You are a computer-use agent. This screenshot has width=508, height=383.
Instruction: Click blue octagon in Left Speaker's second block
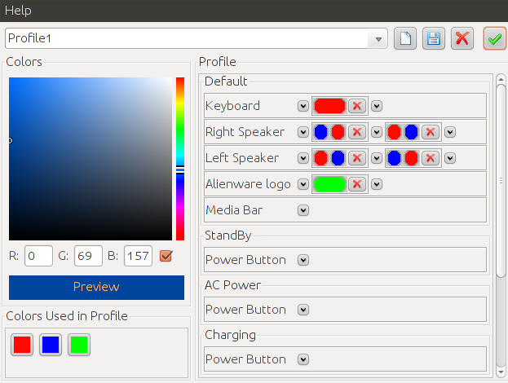click(x=394, y=158)
